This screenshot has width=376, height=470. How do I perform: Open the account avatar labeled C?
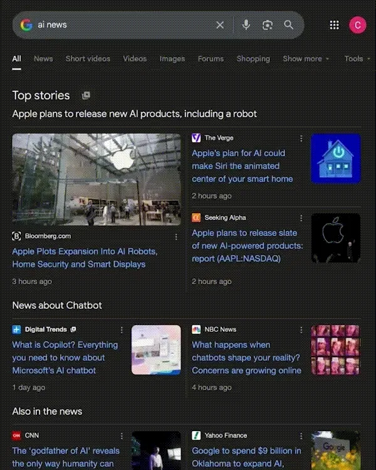(357, 25)
